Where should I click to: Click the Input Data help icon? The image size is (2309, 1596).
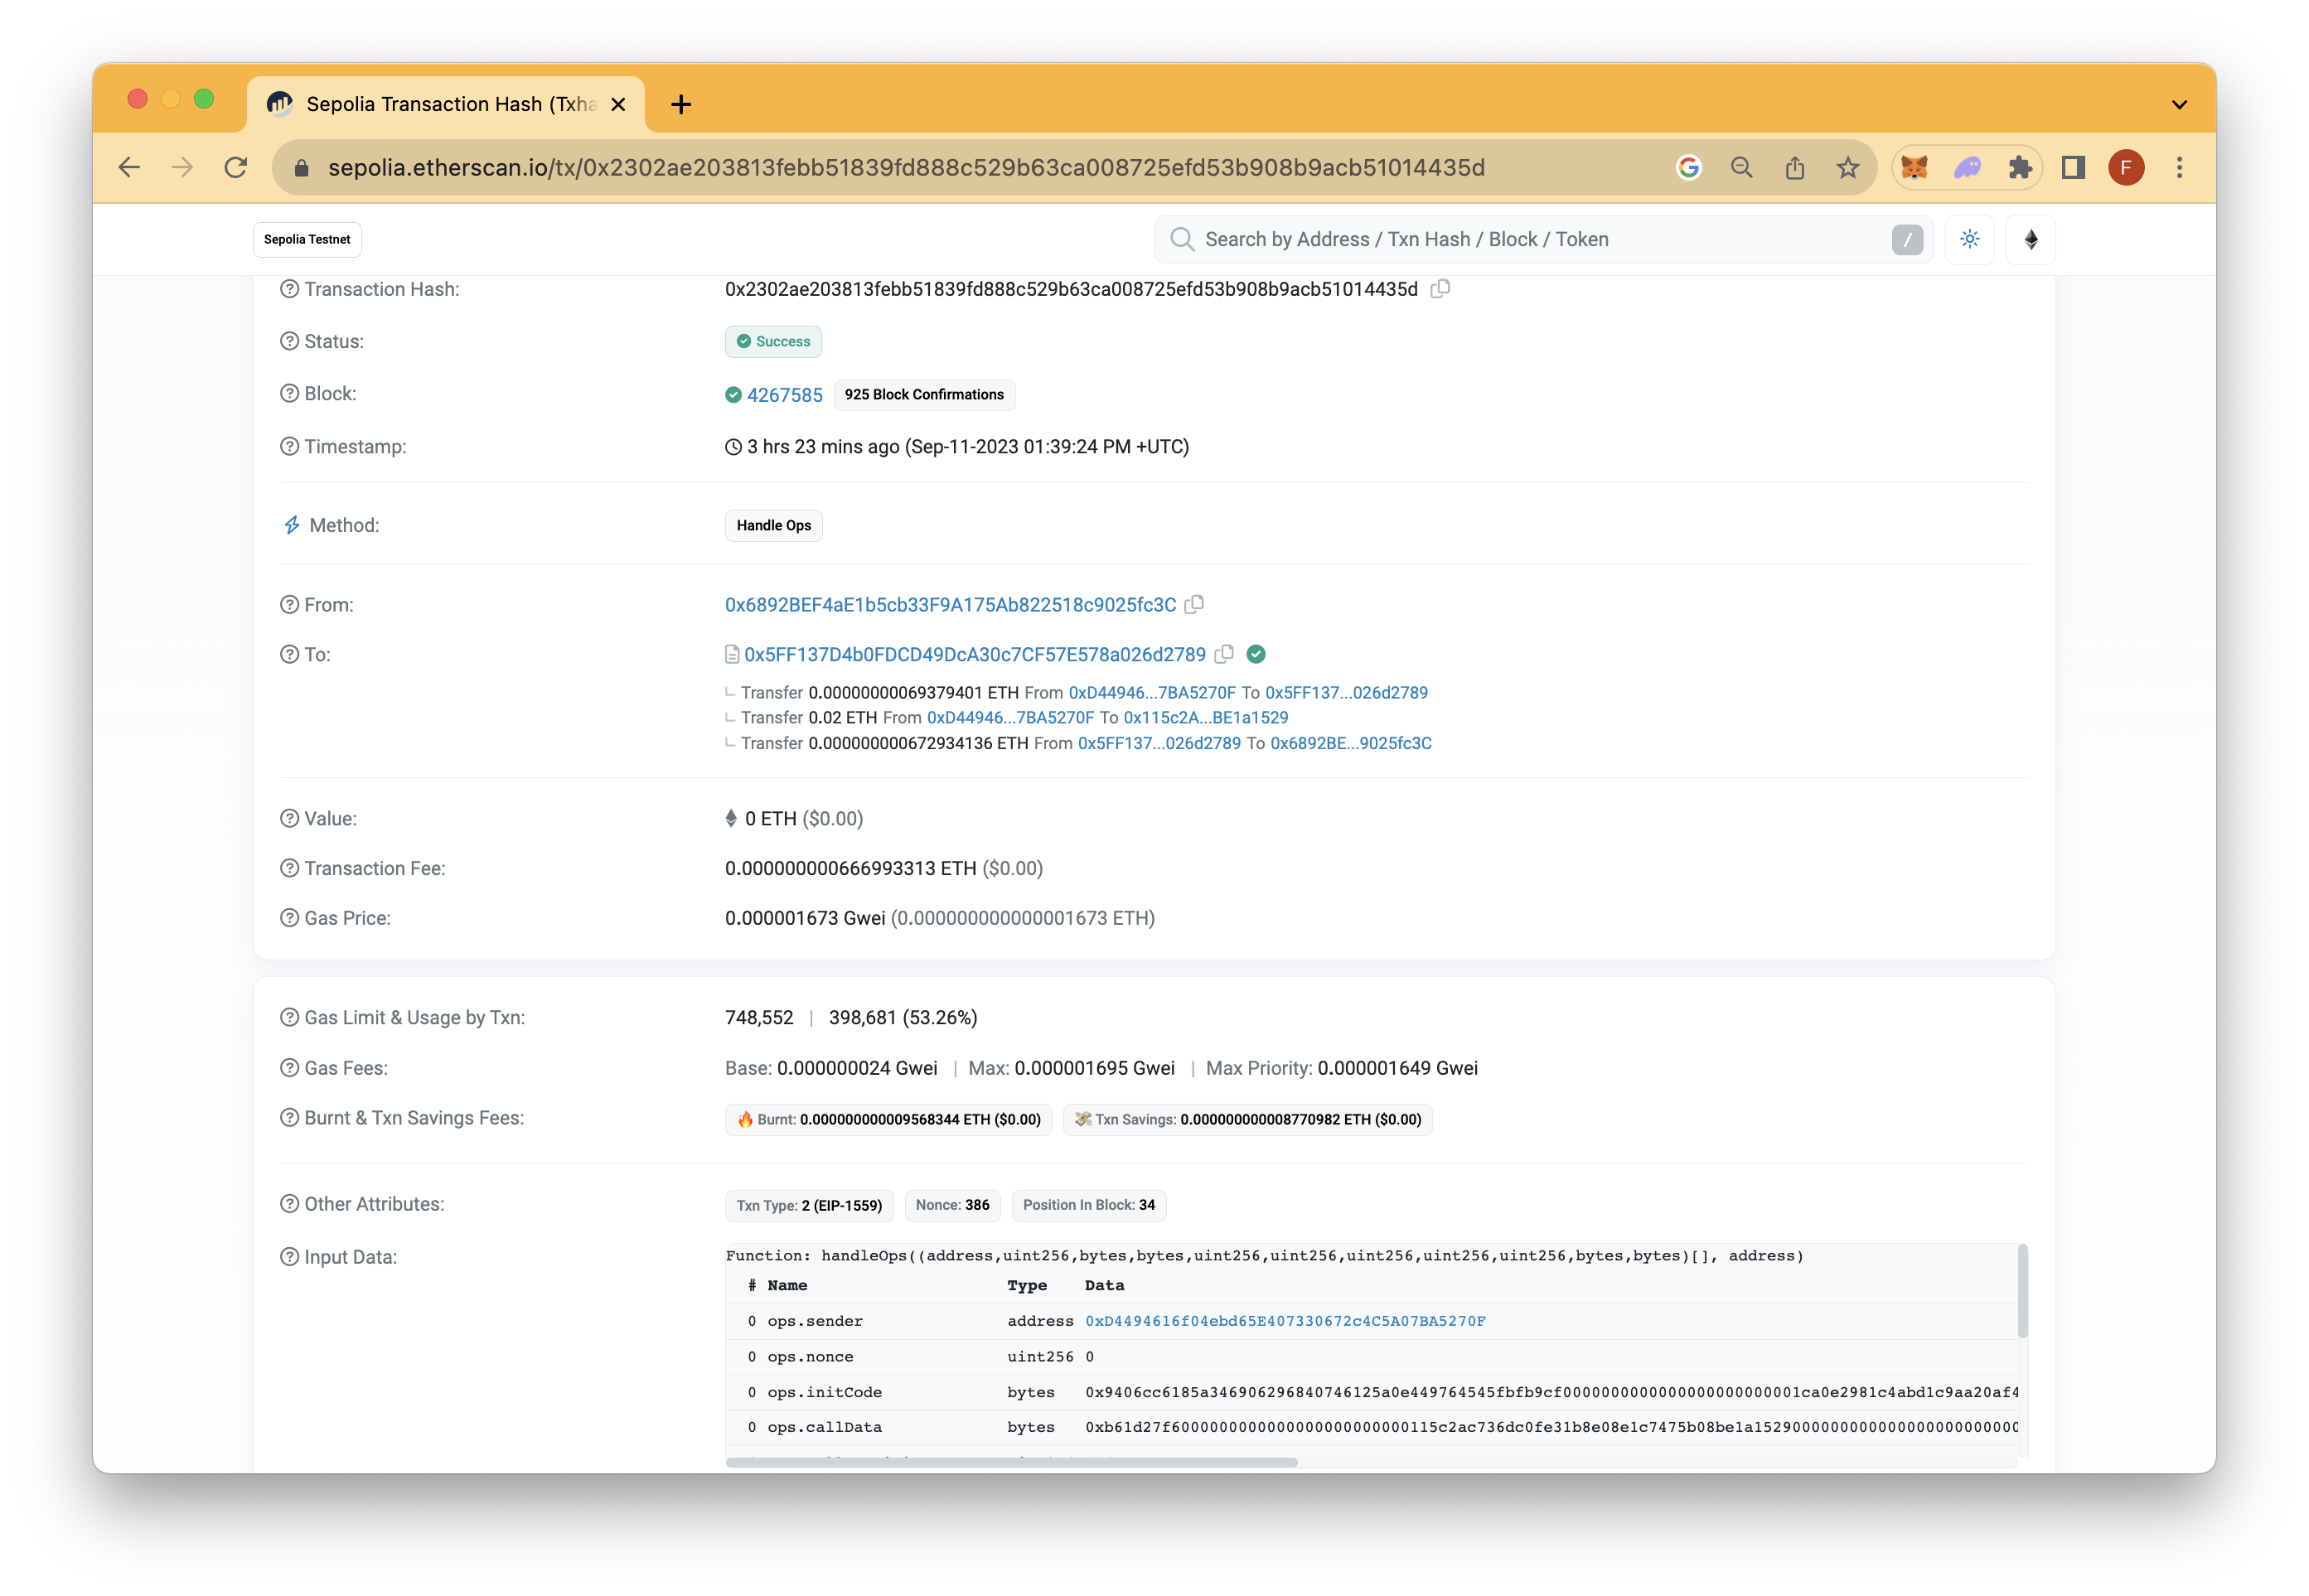point(289,1257)
